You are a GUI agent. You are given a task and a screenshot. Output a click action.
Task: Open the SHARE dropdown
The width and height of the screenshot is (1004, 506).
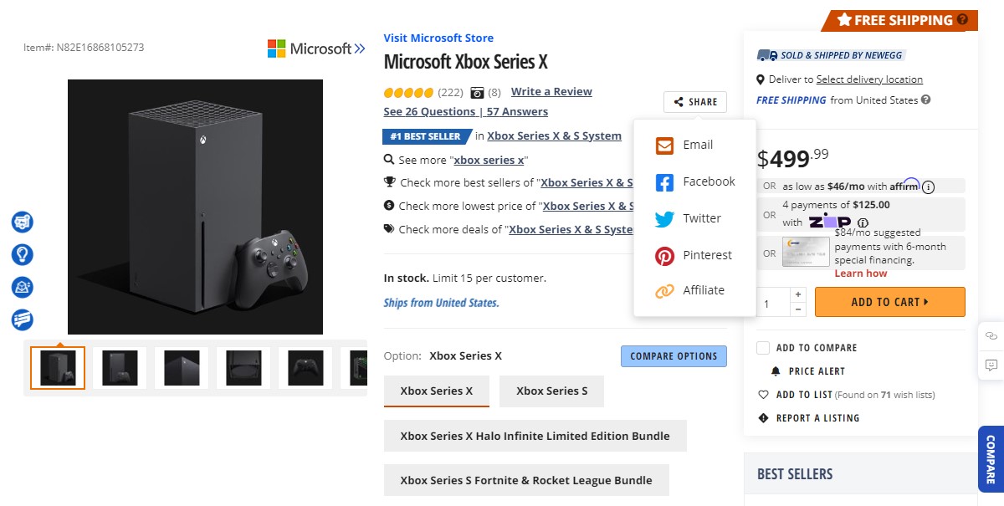[694, 101]
